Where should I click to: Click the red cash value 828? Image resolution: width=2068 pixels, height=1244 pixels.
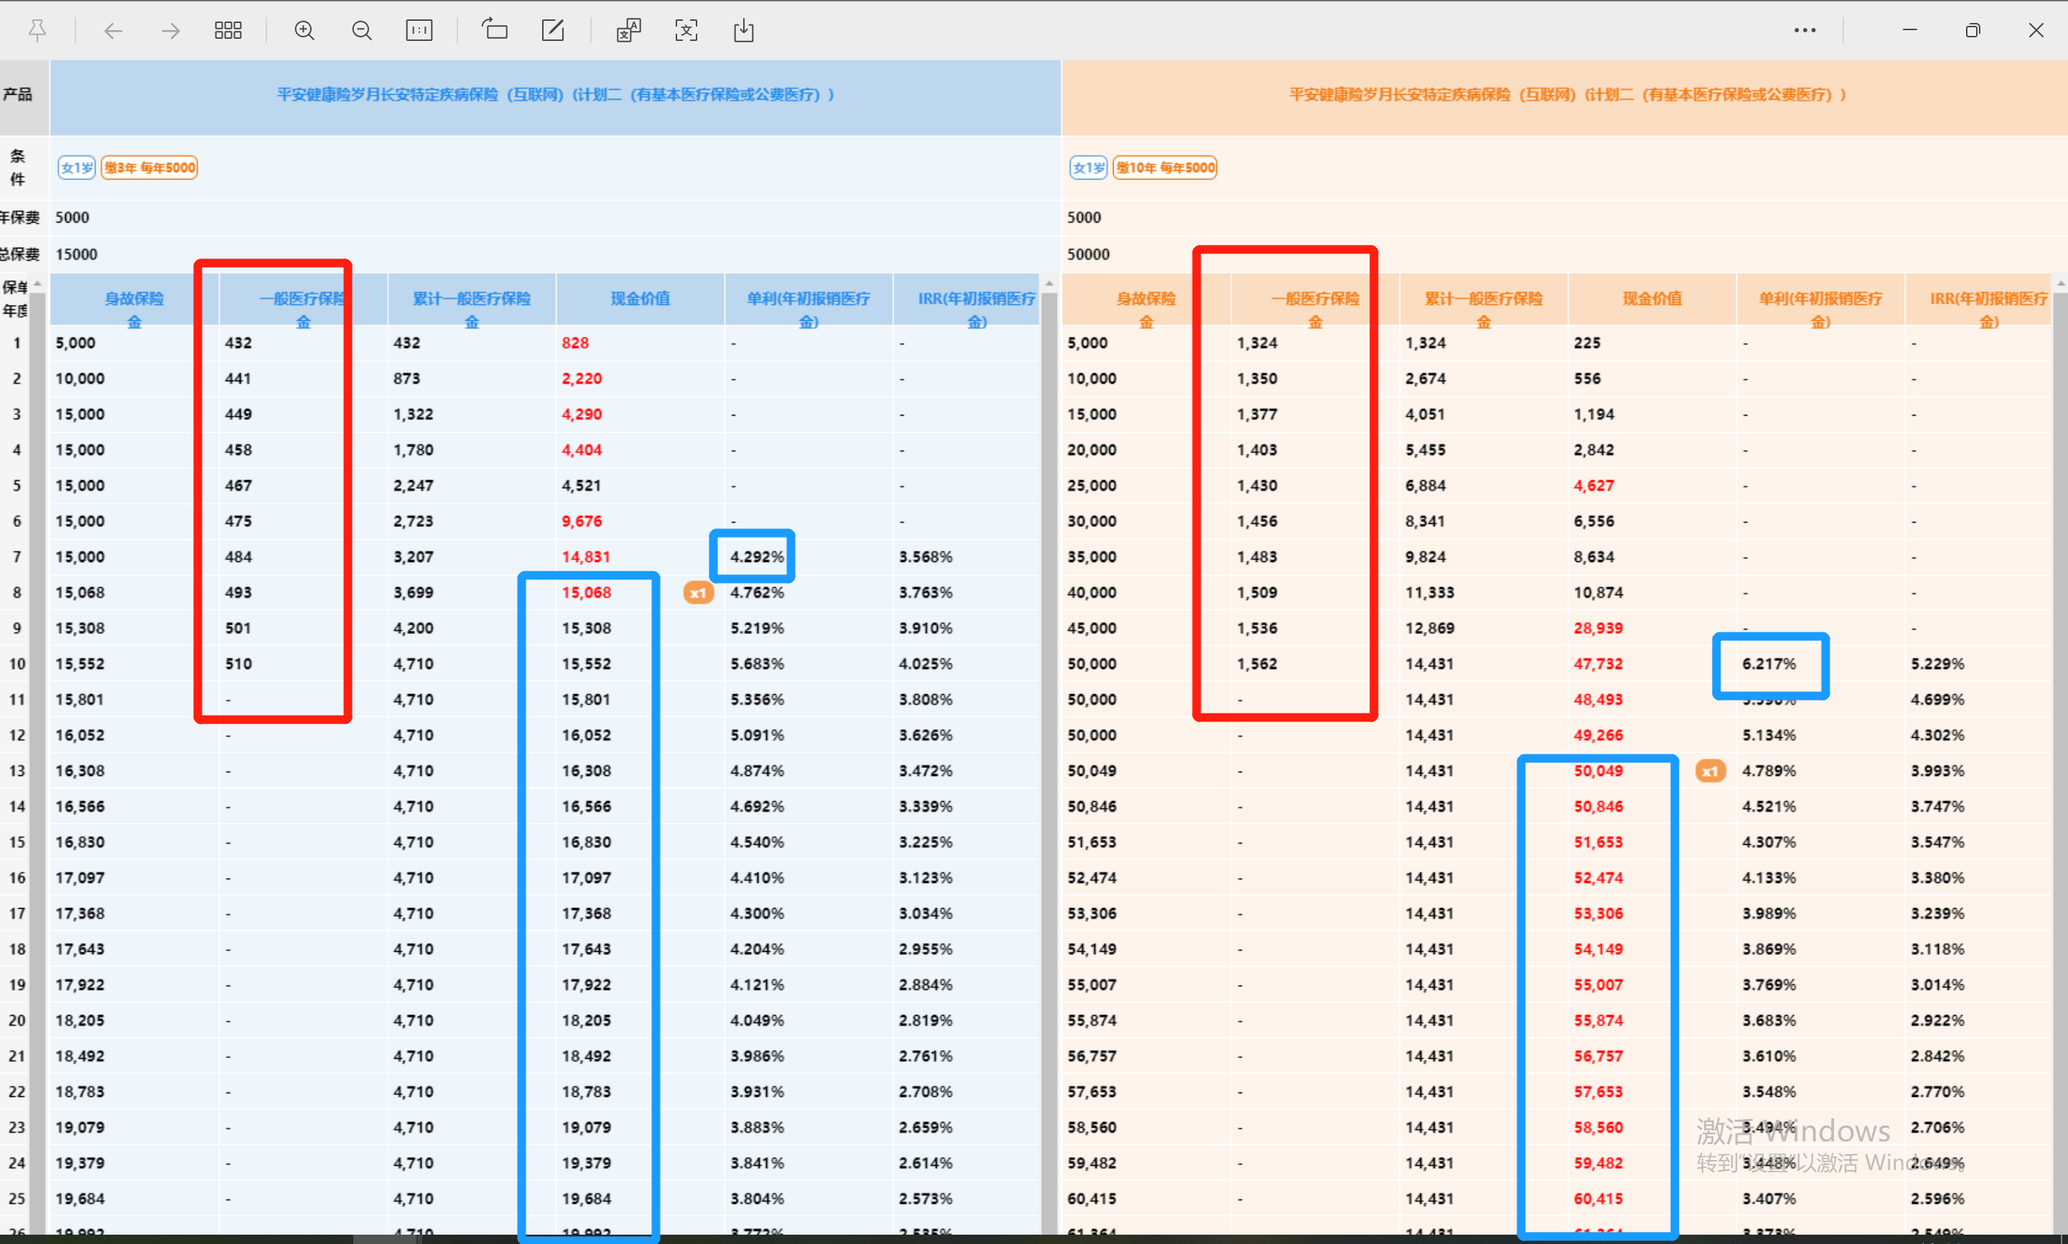pos(575,343)
